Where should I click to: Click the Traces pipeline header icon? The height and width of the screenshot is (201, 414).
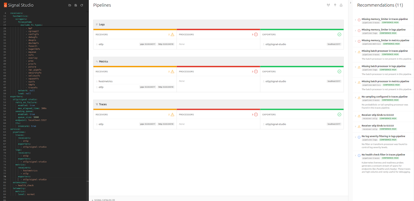(x=97, y=104)
